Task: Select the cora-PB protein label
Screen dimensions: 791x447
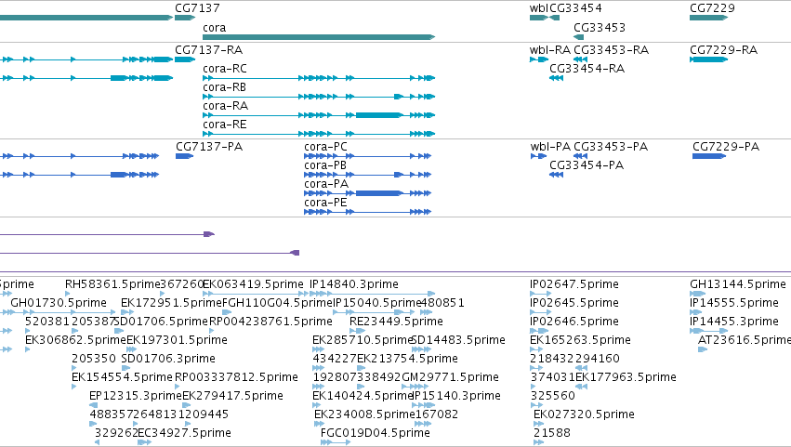Action: pyautogui.click(x=325, y=165)
